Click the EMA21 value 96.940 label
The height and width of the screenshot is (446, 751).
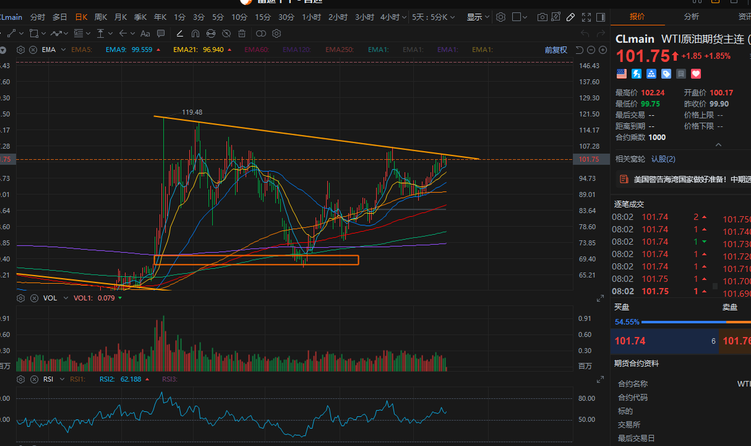198,49
